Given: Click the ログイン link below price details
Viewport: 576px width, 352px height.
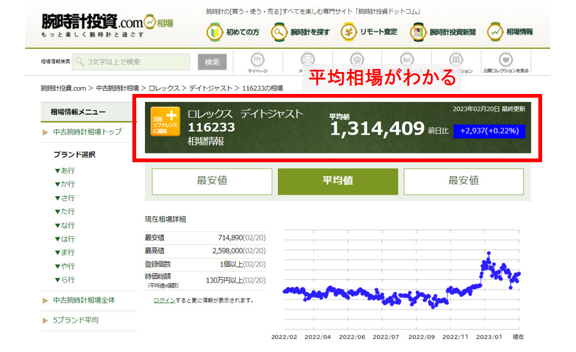Looking at the screenshot, I should pyautogui.click(x=164, y=300).
